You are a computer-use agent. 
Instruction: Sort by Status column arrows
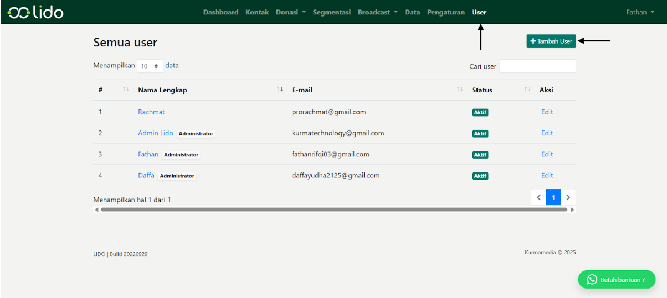527,90
